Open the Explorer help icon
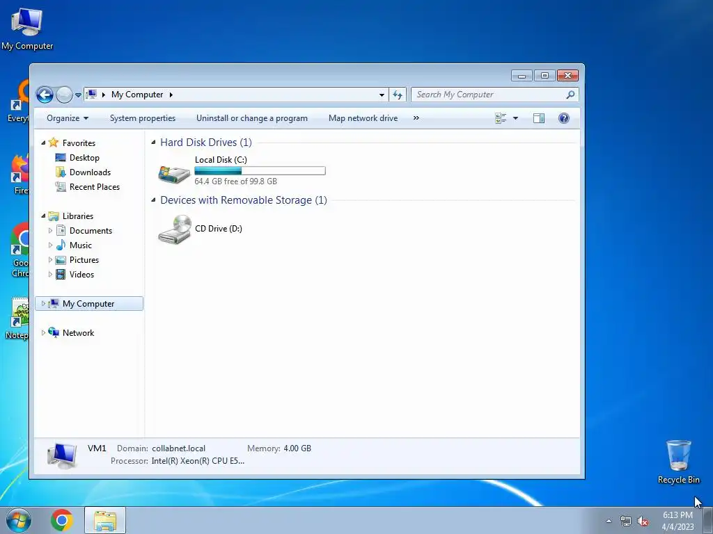The height and width of the screenshot is (534, 713). 564,118
